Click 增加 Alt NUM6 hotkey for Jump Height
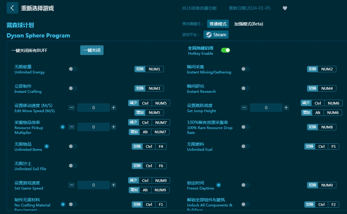This screenshot has width=347, height=214. [322, 112]
